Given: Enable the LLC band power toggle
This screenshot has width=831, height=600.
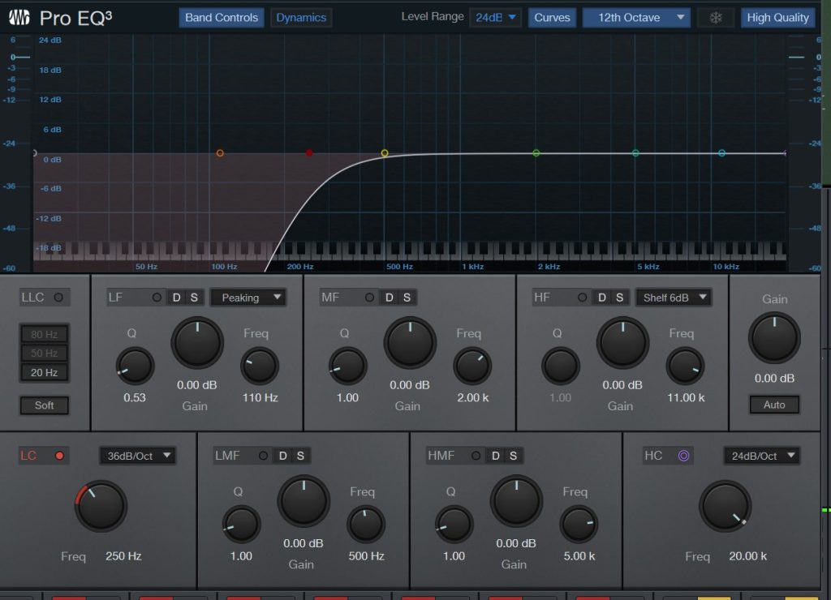Looking at the screenshot, I should point(58,298).
